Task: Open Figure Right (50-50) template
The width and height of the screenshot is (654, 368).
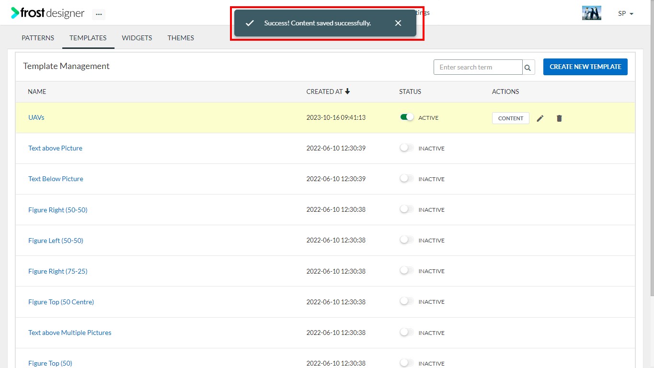Action: [x=58, y=210]
